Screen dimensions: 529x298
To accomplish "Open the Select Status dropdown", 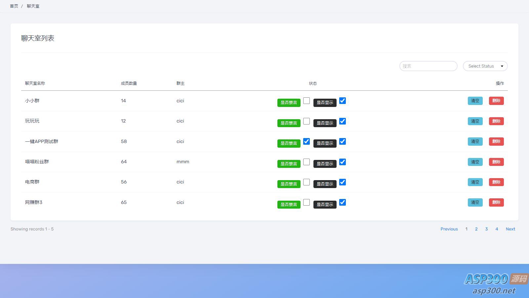I will (485, 66).
